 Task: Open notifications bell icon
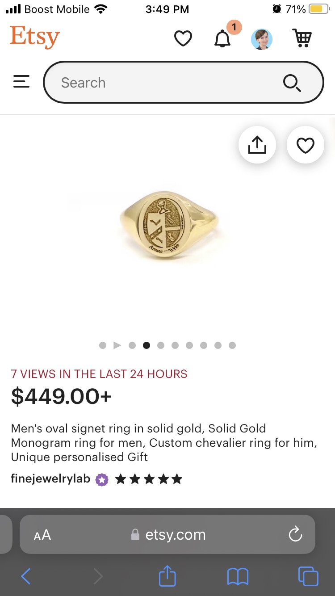pos(222,39)
